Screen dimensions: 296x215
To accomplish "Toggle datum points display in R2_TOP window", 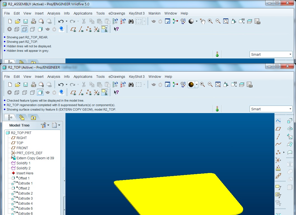I will [89, 92].
